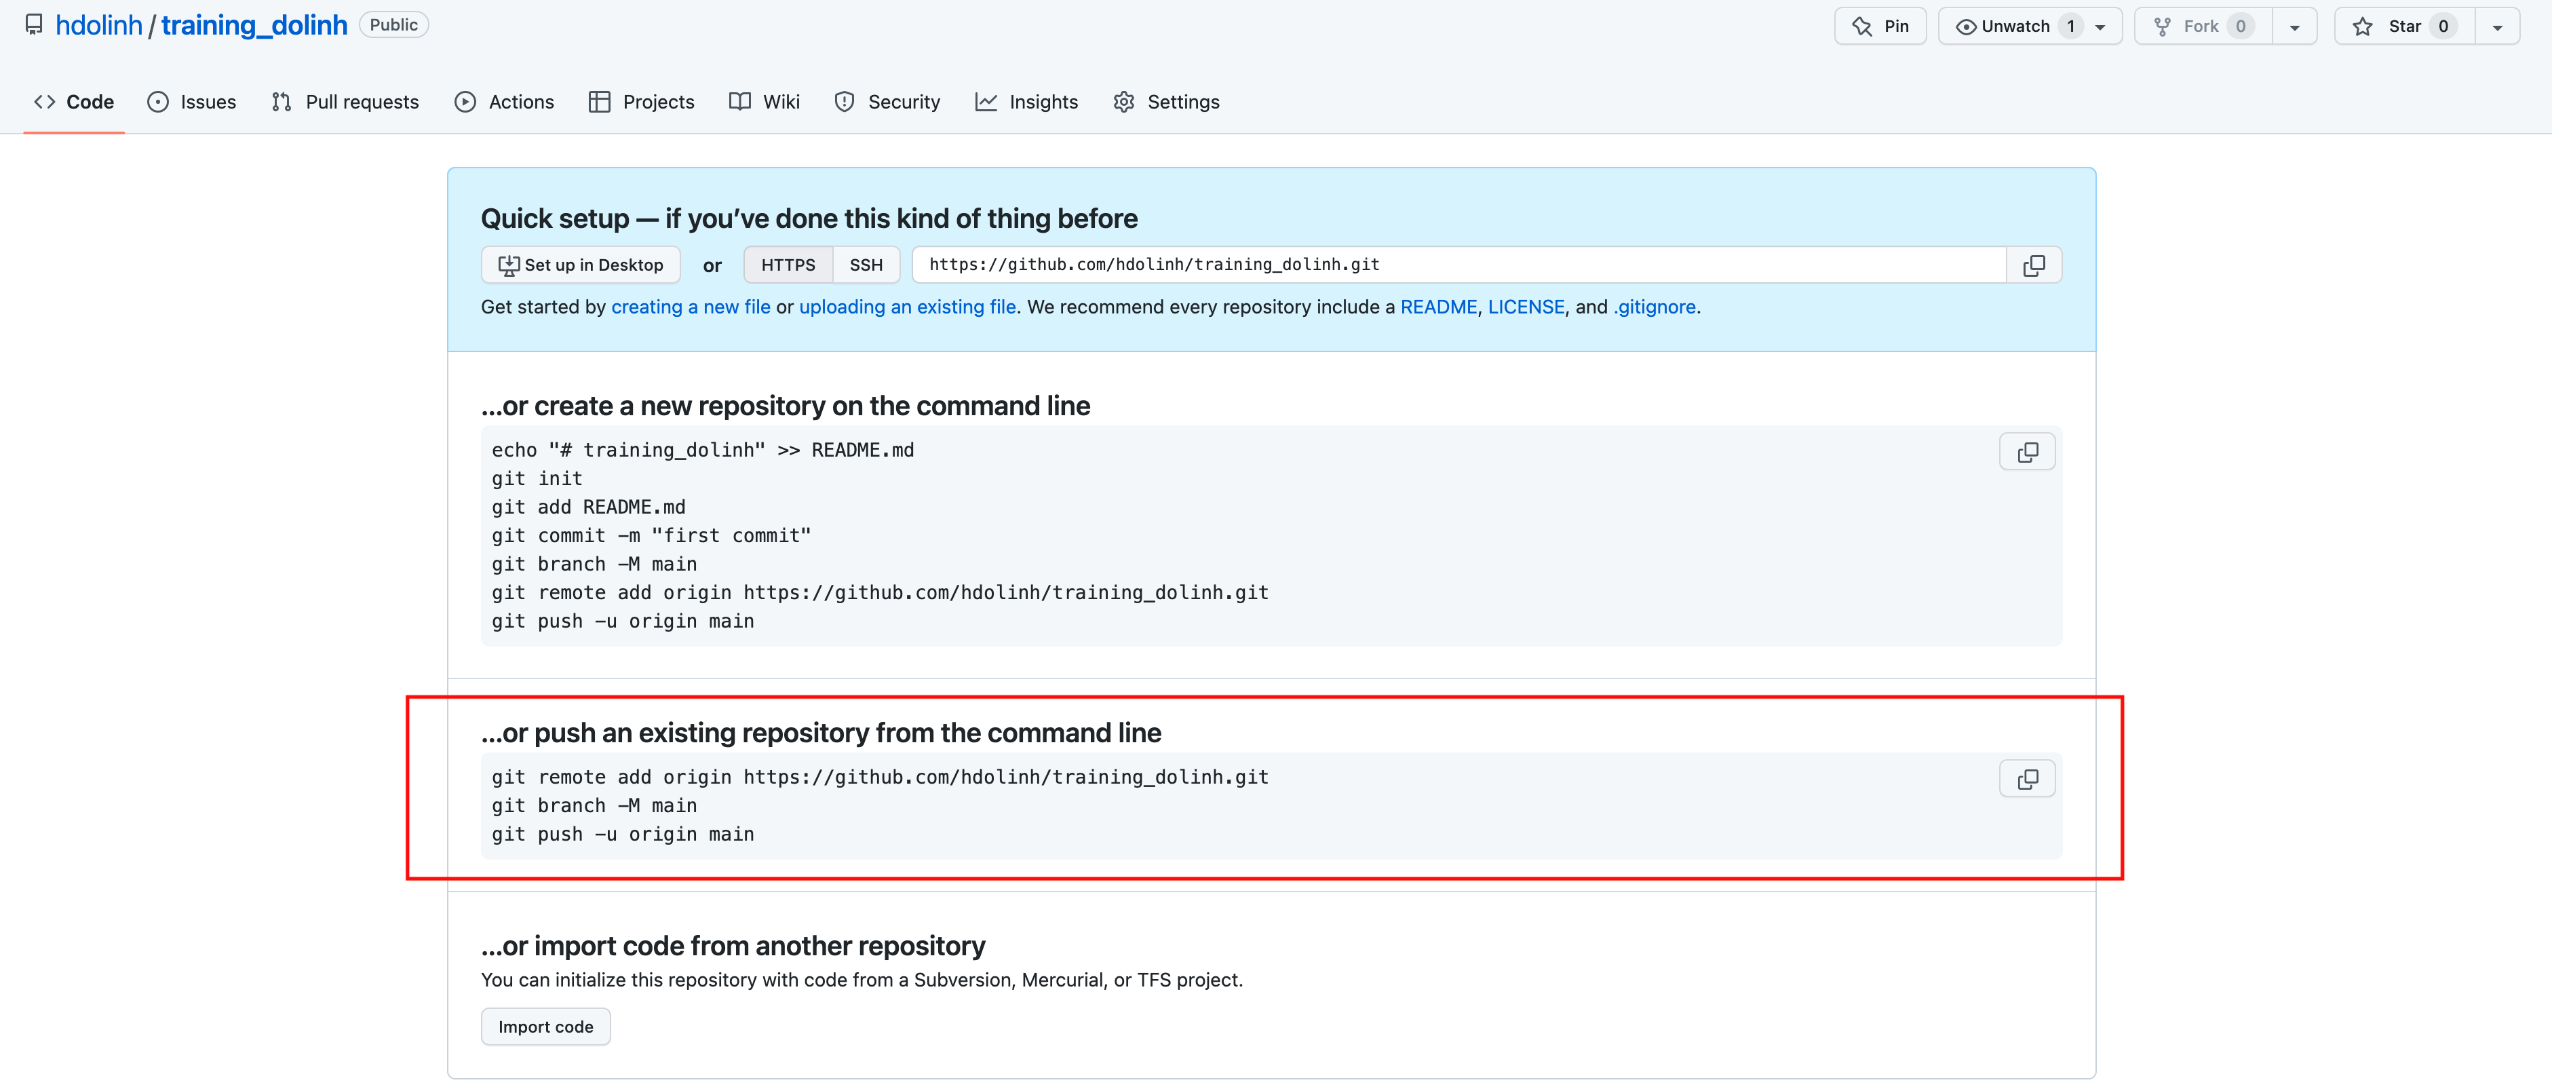Viewport: 2552px width, 1091px height.
Task: Copy the create new repository commands
Action: coord(2027,452)
